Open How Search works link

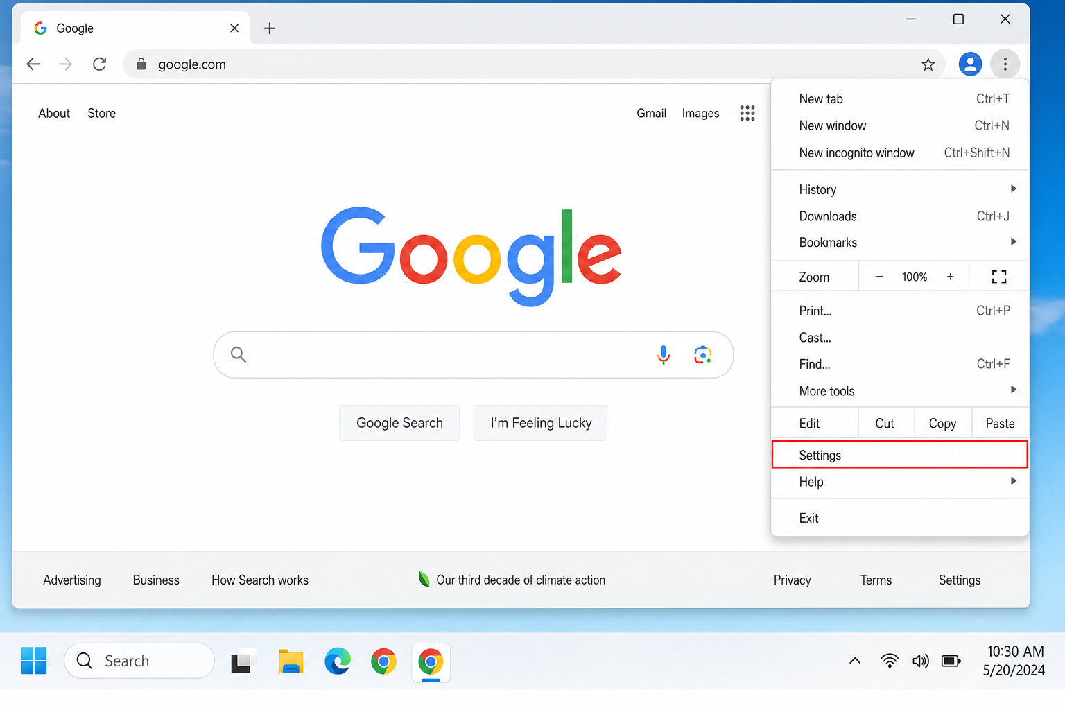tap(260, 580)
